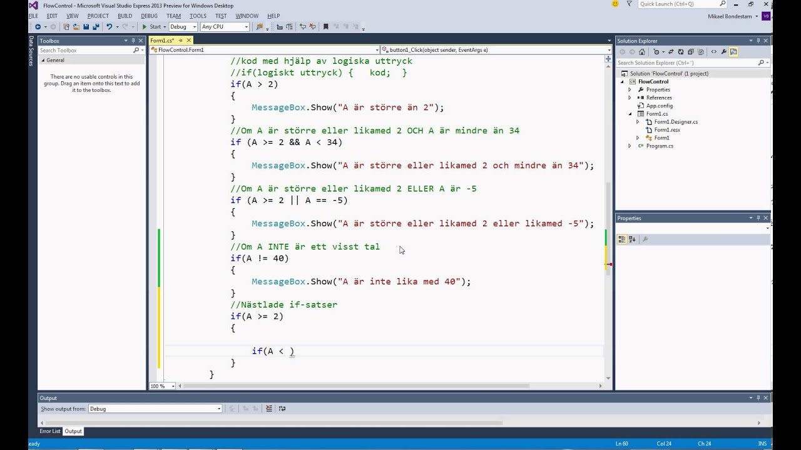This screenshot has height=450, width=801.
Task: Toggle auto-hide pin on the Toolbox panel
Action: (133, 41)
